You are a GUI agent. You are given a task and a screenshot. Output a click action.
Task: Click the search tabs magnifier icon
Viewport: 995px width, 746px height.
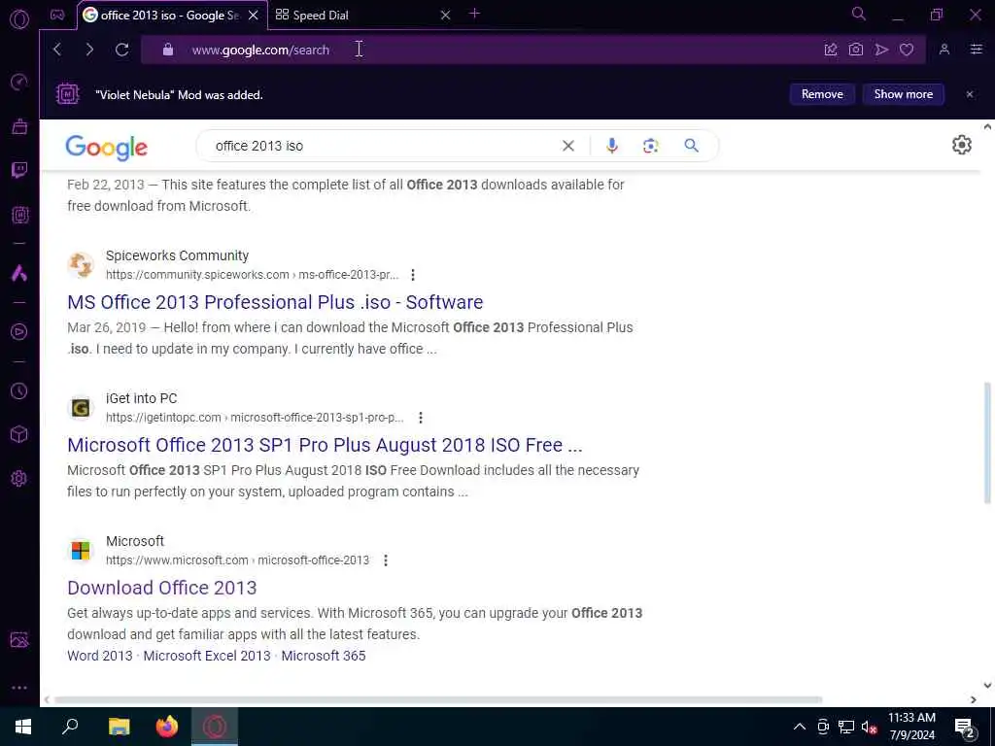point(859,14)
